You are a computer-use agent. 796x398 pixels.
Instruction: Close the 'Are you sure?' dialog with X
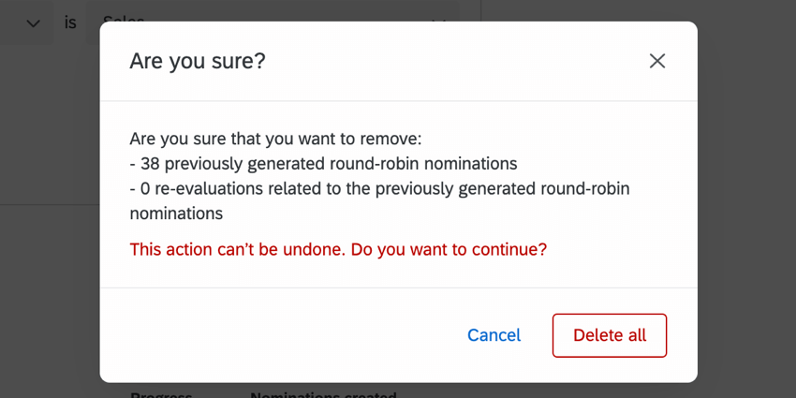click(x=657, y=61)
